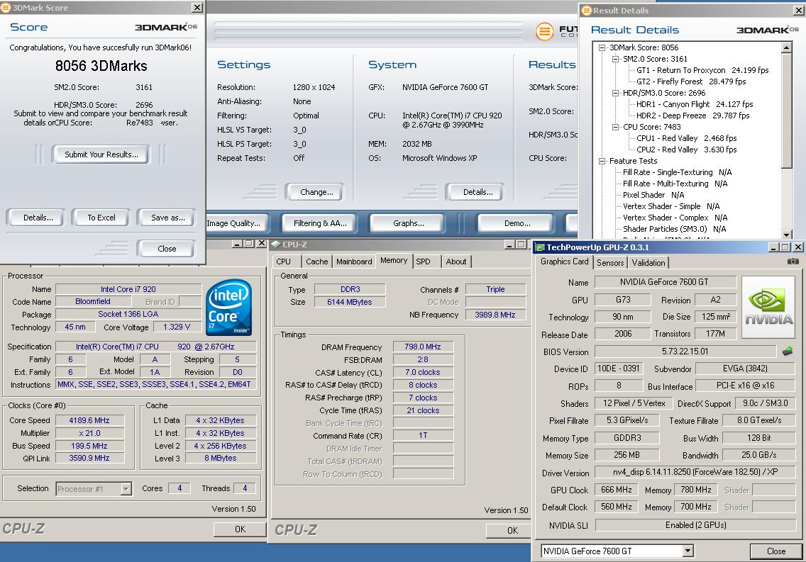This screenshot has width=806, height=562.
Task: Collapse the Feature Tests tree node
Action: coord(602,161)
